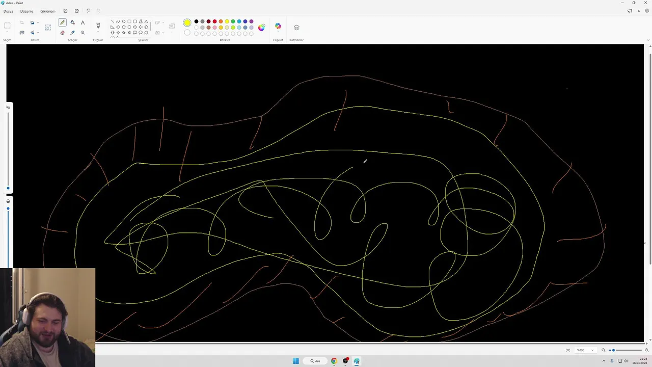Choose the green color swatch
The height and width of the screenshot is (367, 652).
pyautogui.click(x=233, y=21)
